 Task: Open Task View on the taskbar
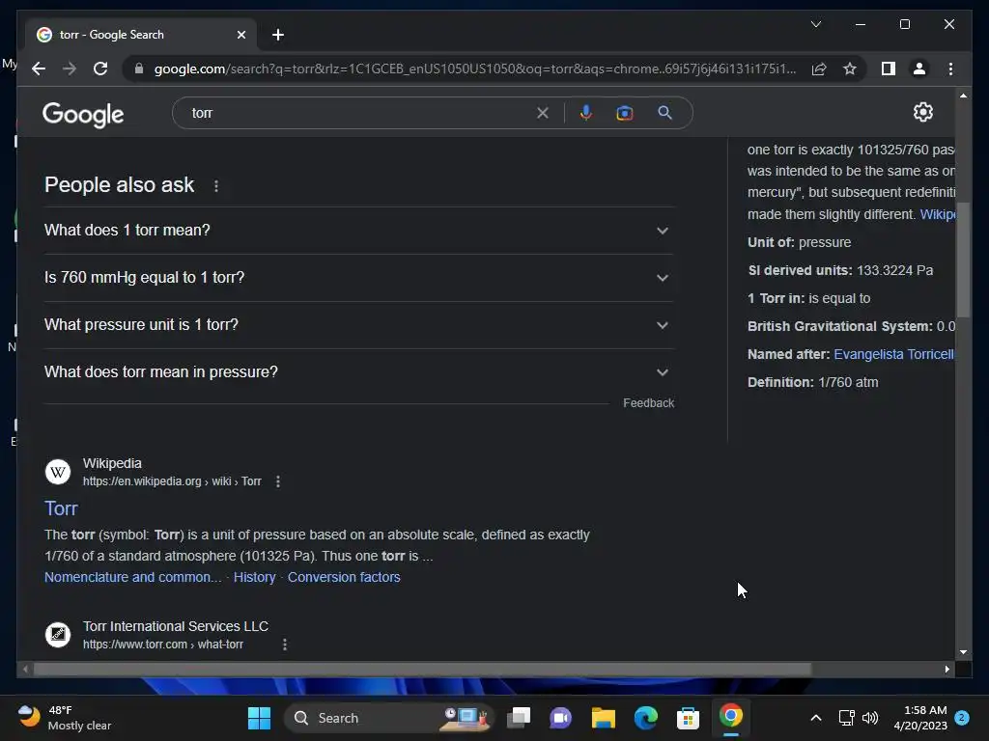[x=519, y=718]
